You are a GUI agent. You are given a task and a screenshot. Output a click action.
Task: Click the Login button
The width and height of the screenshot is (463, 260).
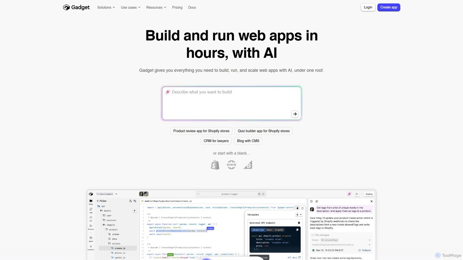tap(368, 7)
